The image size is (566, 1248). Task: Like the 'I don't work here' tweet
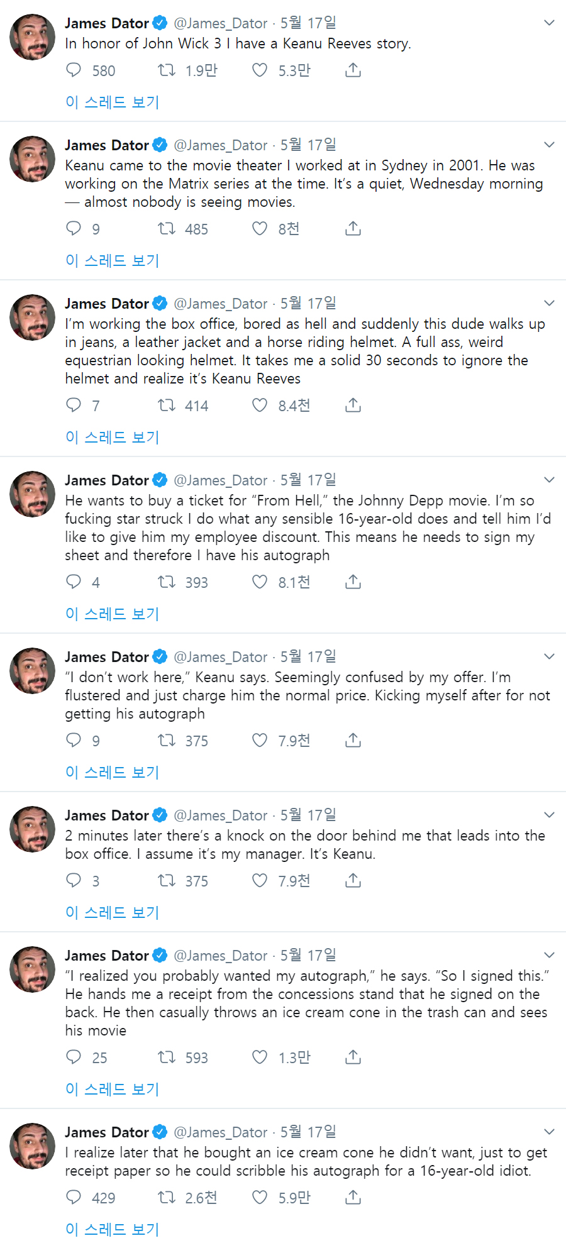click(x=260, y=740)
